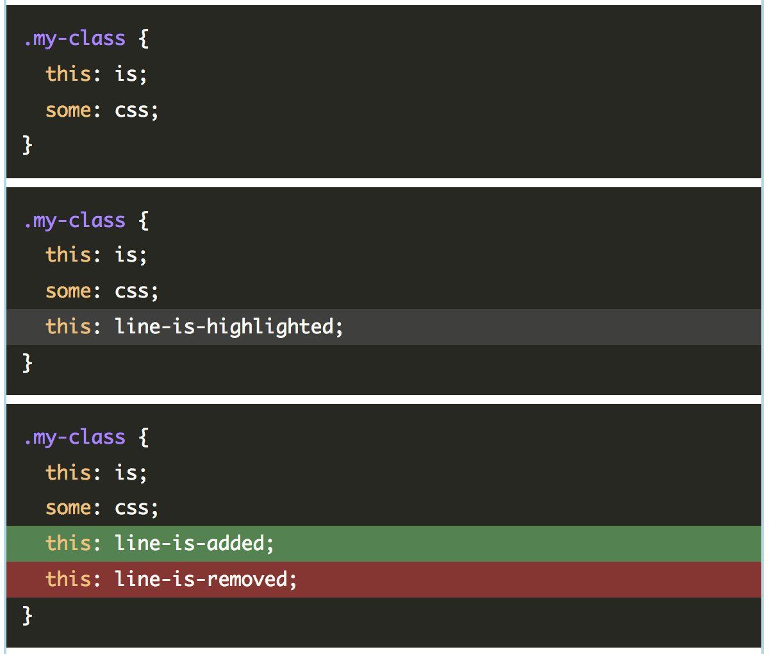Click the gray highlighted line-is-highlighted row
This screenshot has height=654, width=769.
383,327
